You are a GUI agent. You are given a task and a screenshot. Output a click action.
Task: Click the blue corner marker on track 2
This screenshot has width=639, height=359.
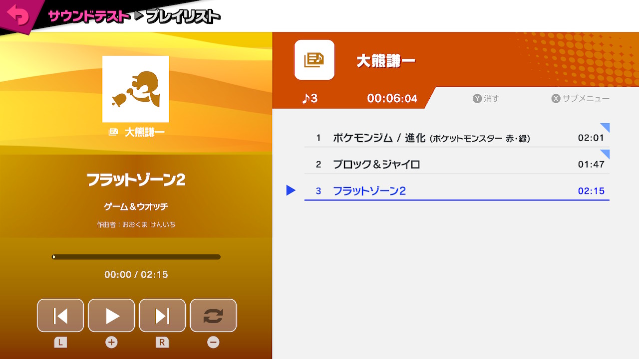pos(606,153)
